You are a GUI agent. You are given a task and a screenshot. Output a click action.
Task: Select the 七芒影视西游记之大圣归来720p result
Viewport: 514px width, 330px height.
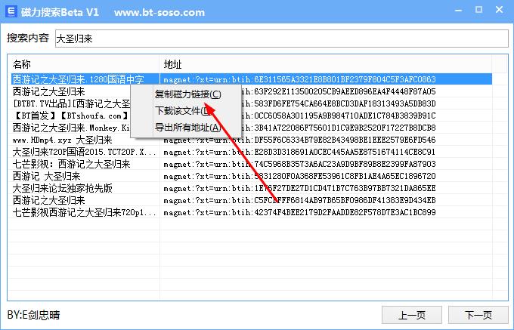click(x=84, y=212)
